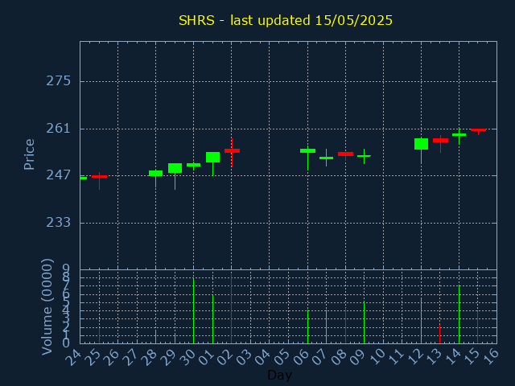The width and height of the screenshot is (515, 386).
Task: Select x-axis date label 30
Action: pyautogui.click(x=187, y=357)
